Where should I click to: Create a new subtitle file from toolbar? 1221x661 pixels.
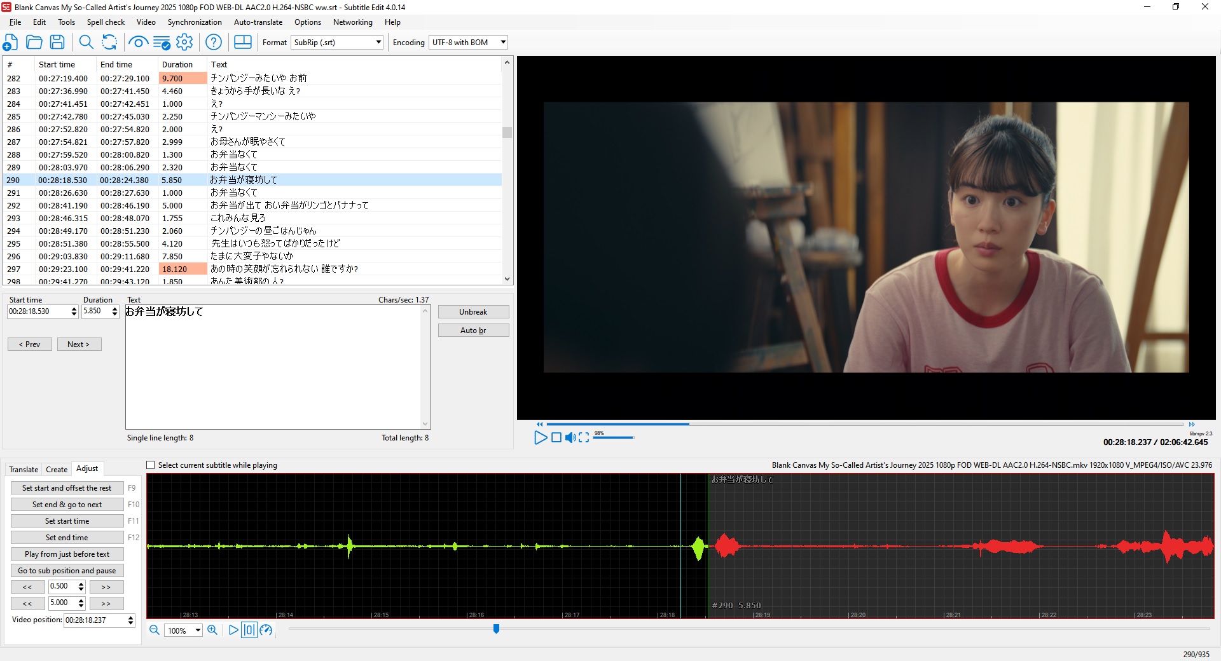10,43
